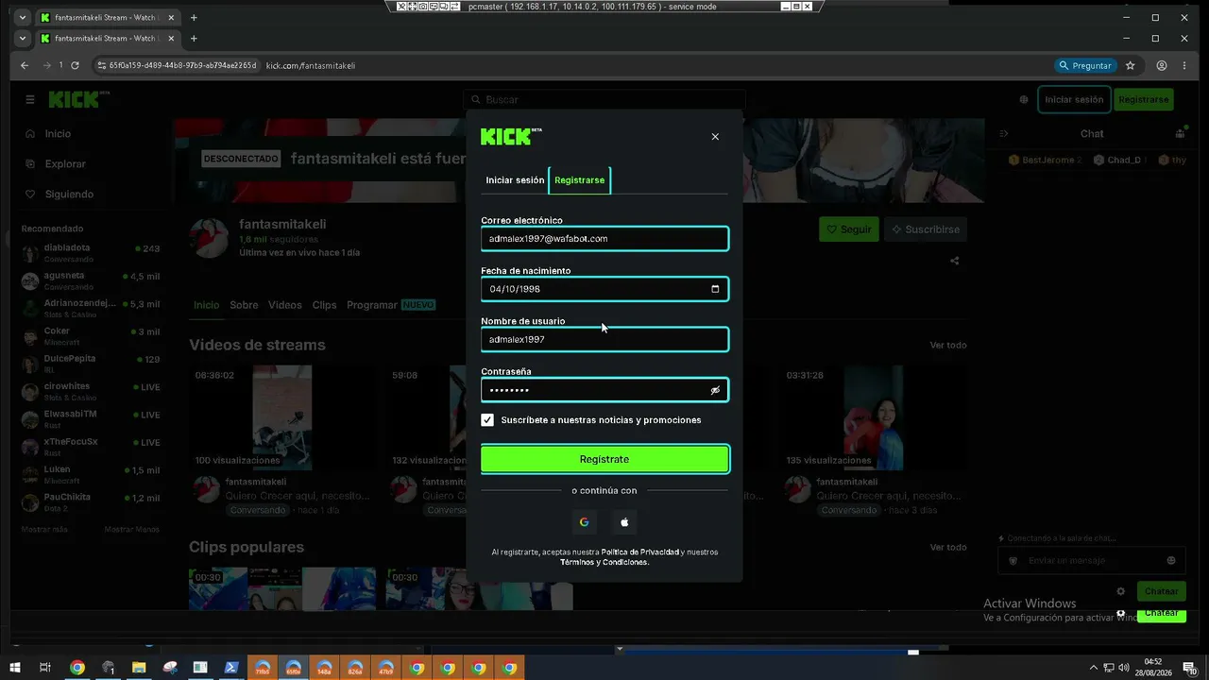The height and width of the screenshot is (680, 1209).
Task: Open recommended channel Luken
Action: tap(91, 474)
